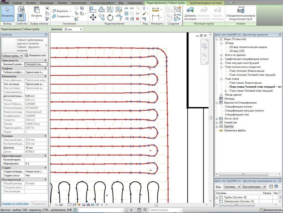
Task: Toggle the Свойства properties palette icon
Action: (x=21, y=18)
